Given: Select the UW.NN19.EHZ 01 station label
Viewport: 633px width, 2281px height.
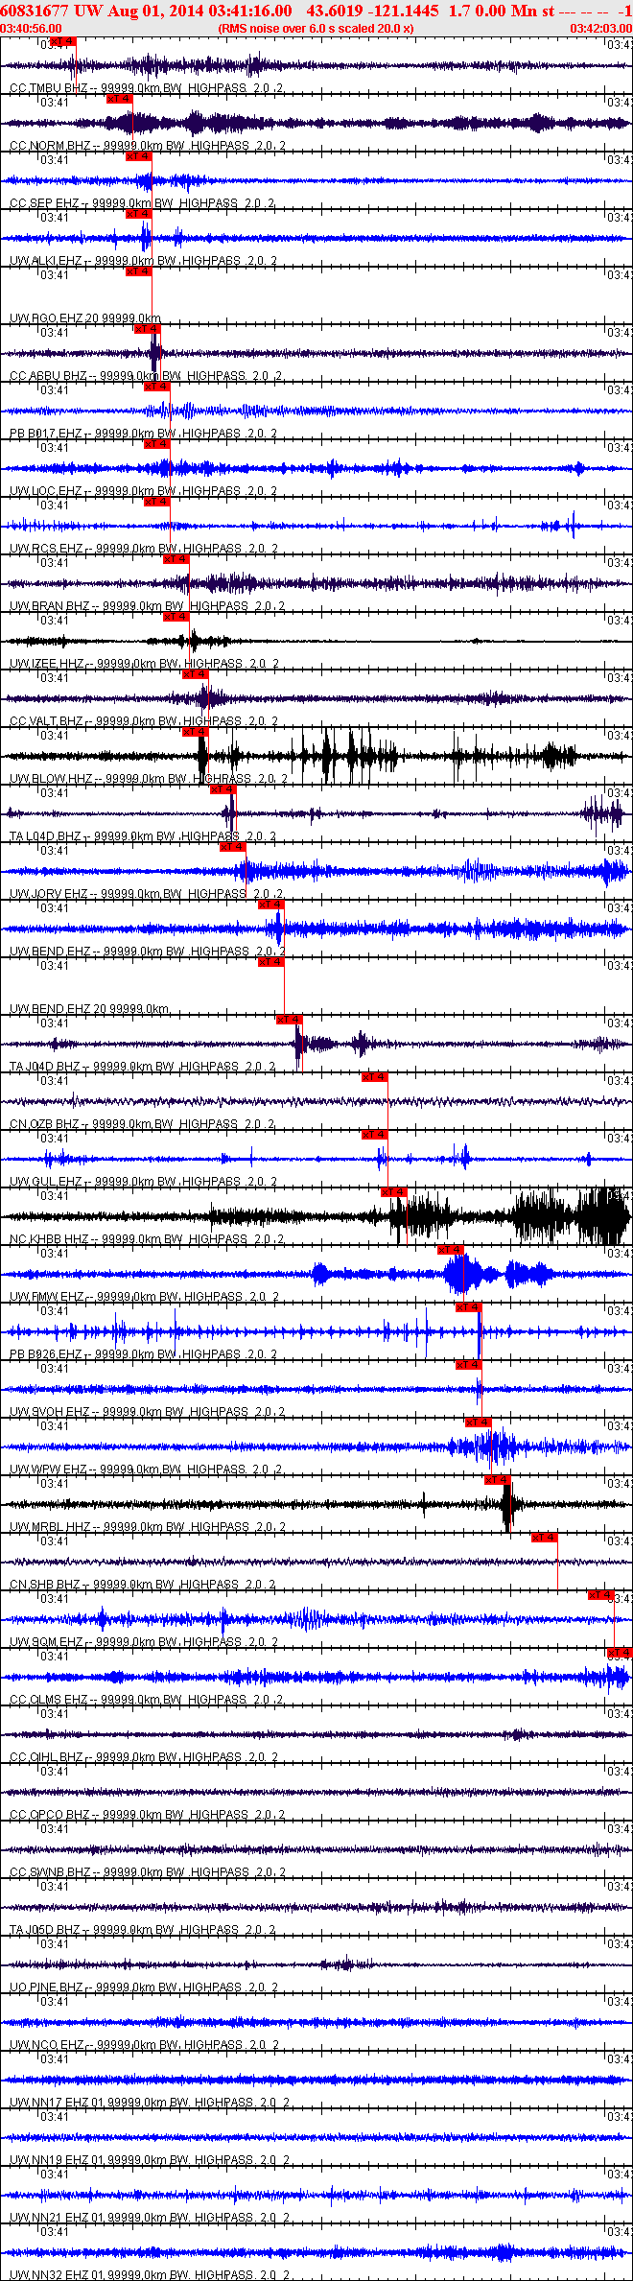Looking at the screenshot, I should [151, 2160].
